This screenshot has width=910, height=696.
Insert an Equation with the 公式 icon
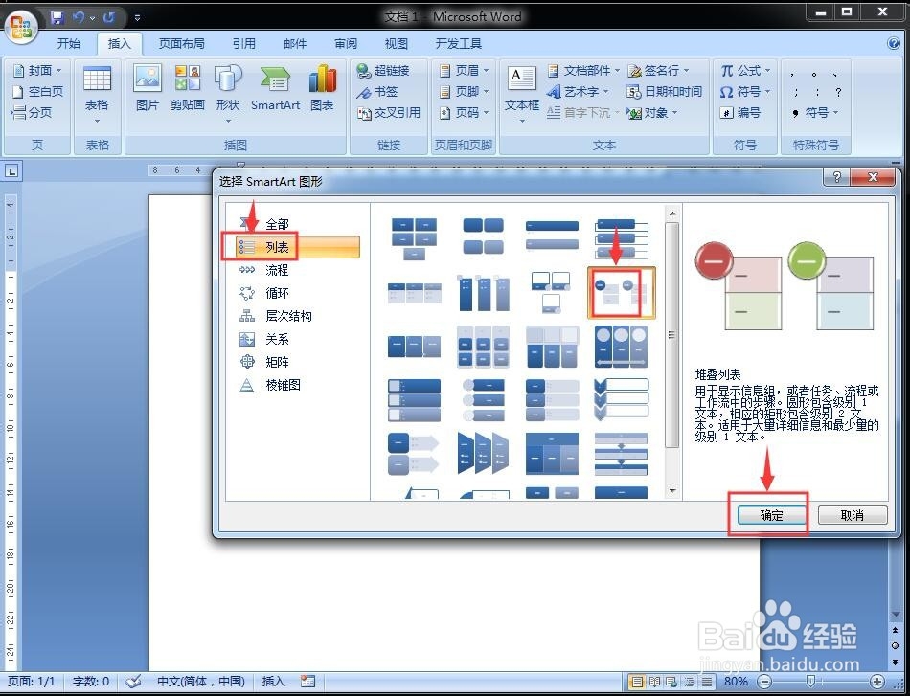[x=745, y=69]
